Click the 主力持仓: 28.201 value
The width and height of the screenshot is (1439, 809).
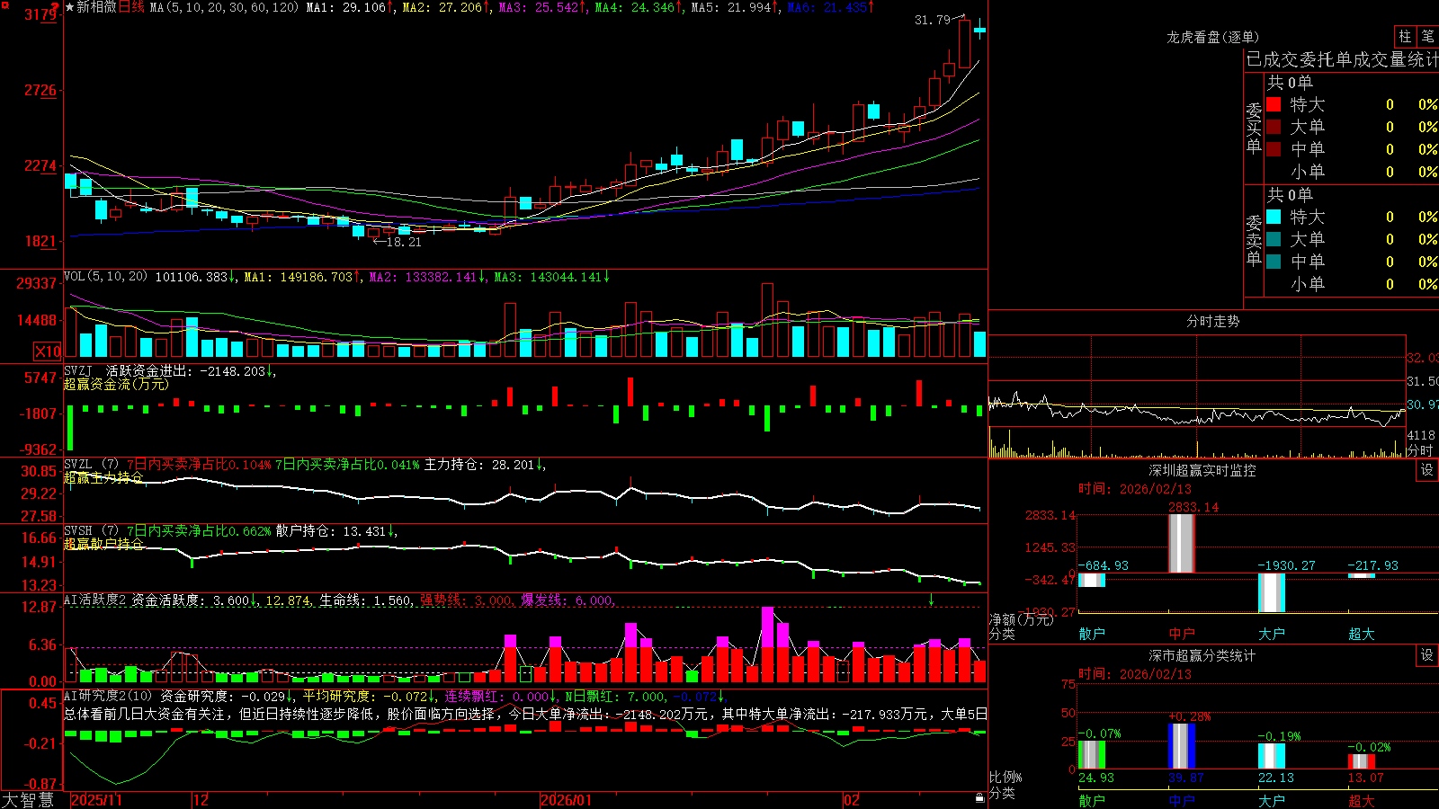(479, 465)
